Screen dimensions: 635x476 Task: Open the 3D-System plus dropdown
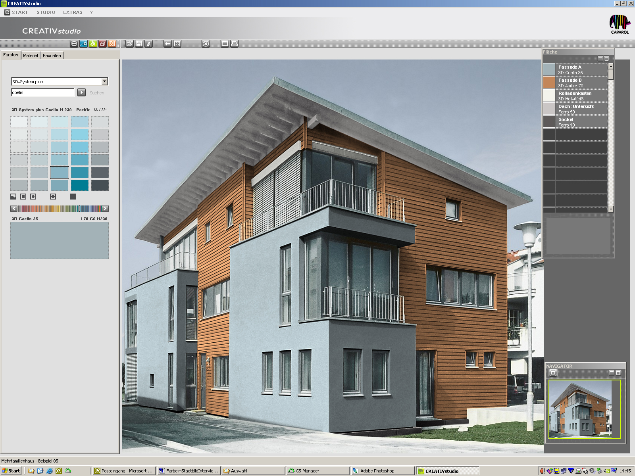[105, 81]
